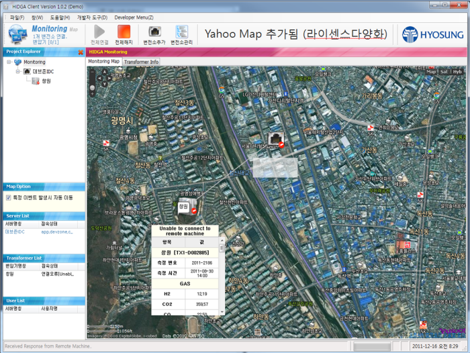Click the Server List panel header

pos(44,215)
